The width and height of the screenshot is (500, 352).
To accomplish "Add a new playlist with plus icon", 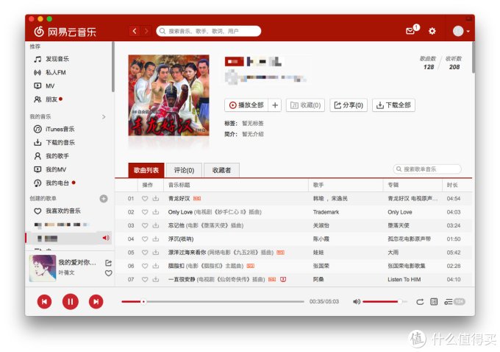I will 104,199.
